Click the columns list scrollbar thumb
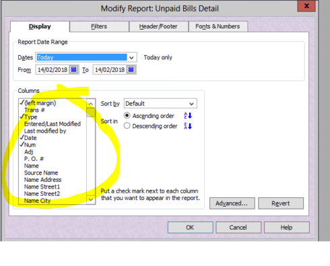330x266 pixels. (x=91, y=112)
